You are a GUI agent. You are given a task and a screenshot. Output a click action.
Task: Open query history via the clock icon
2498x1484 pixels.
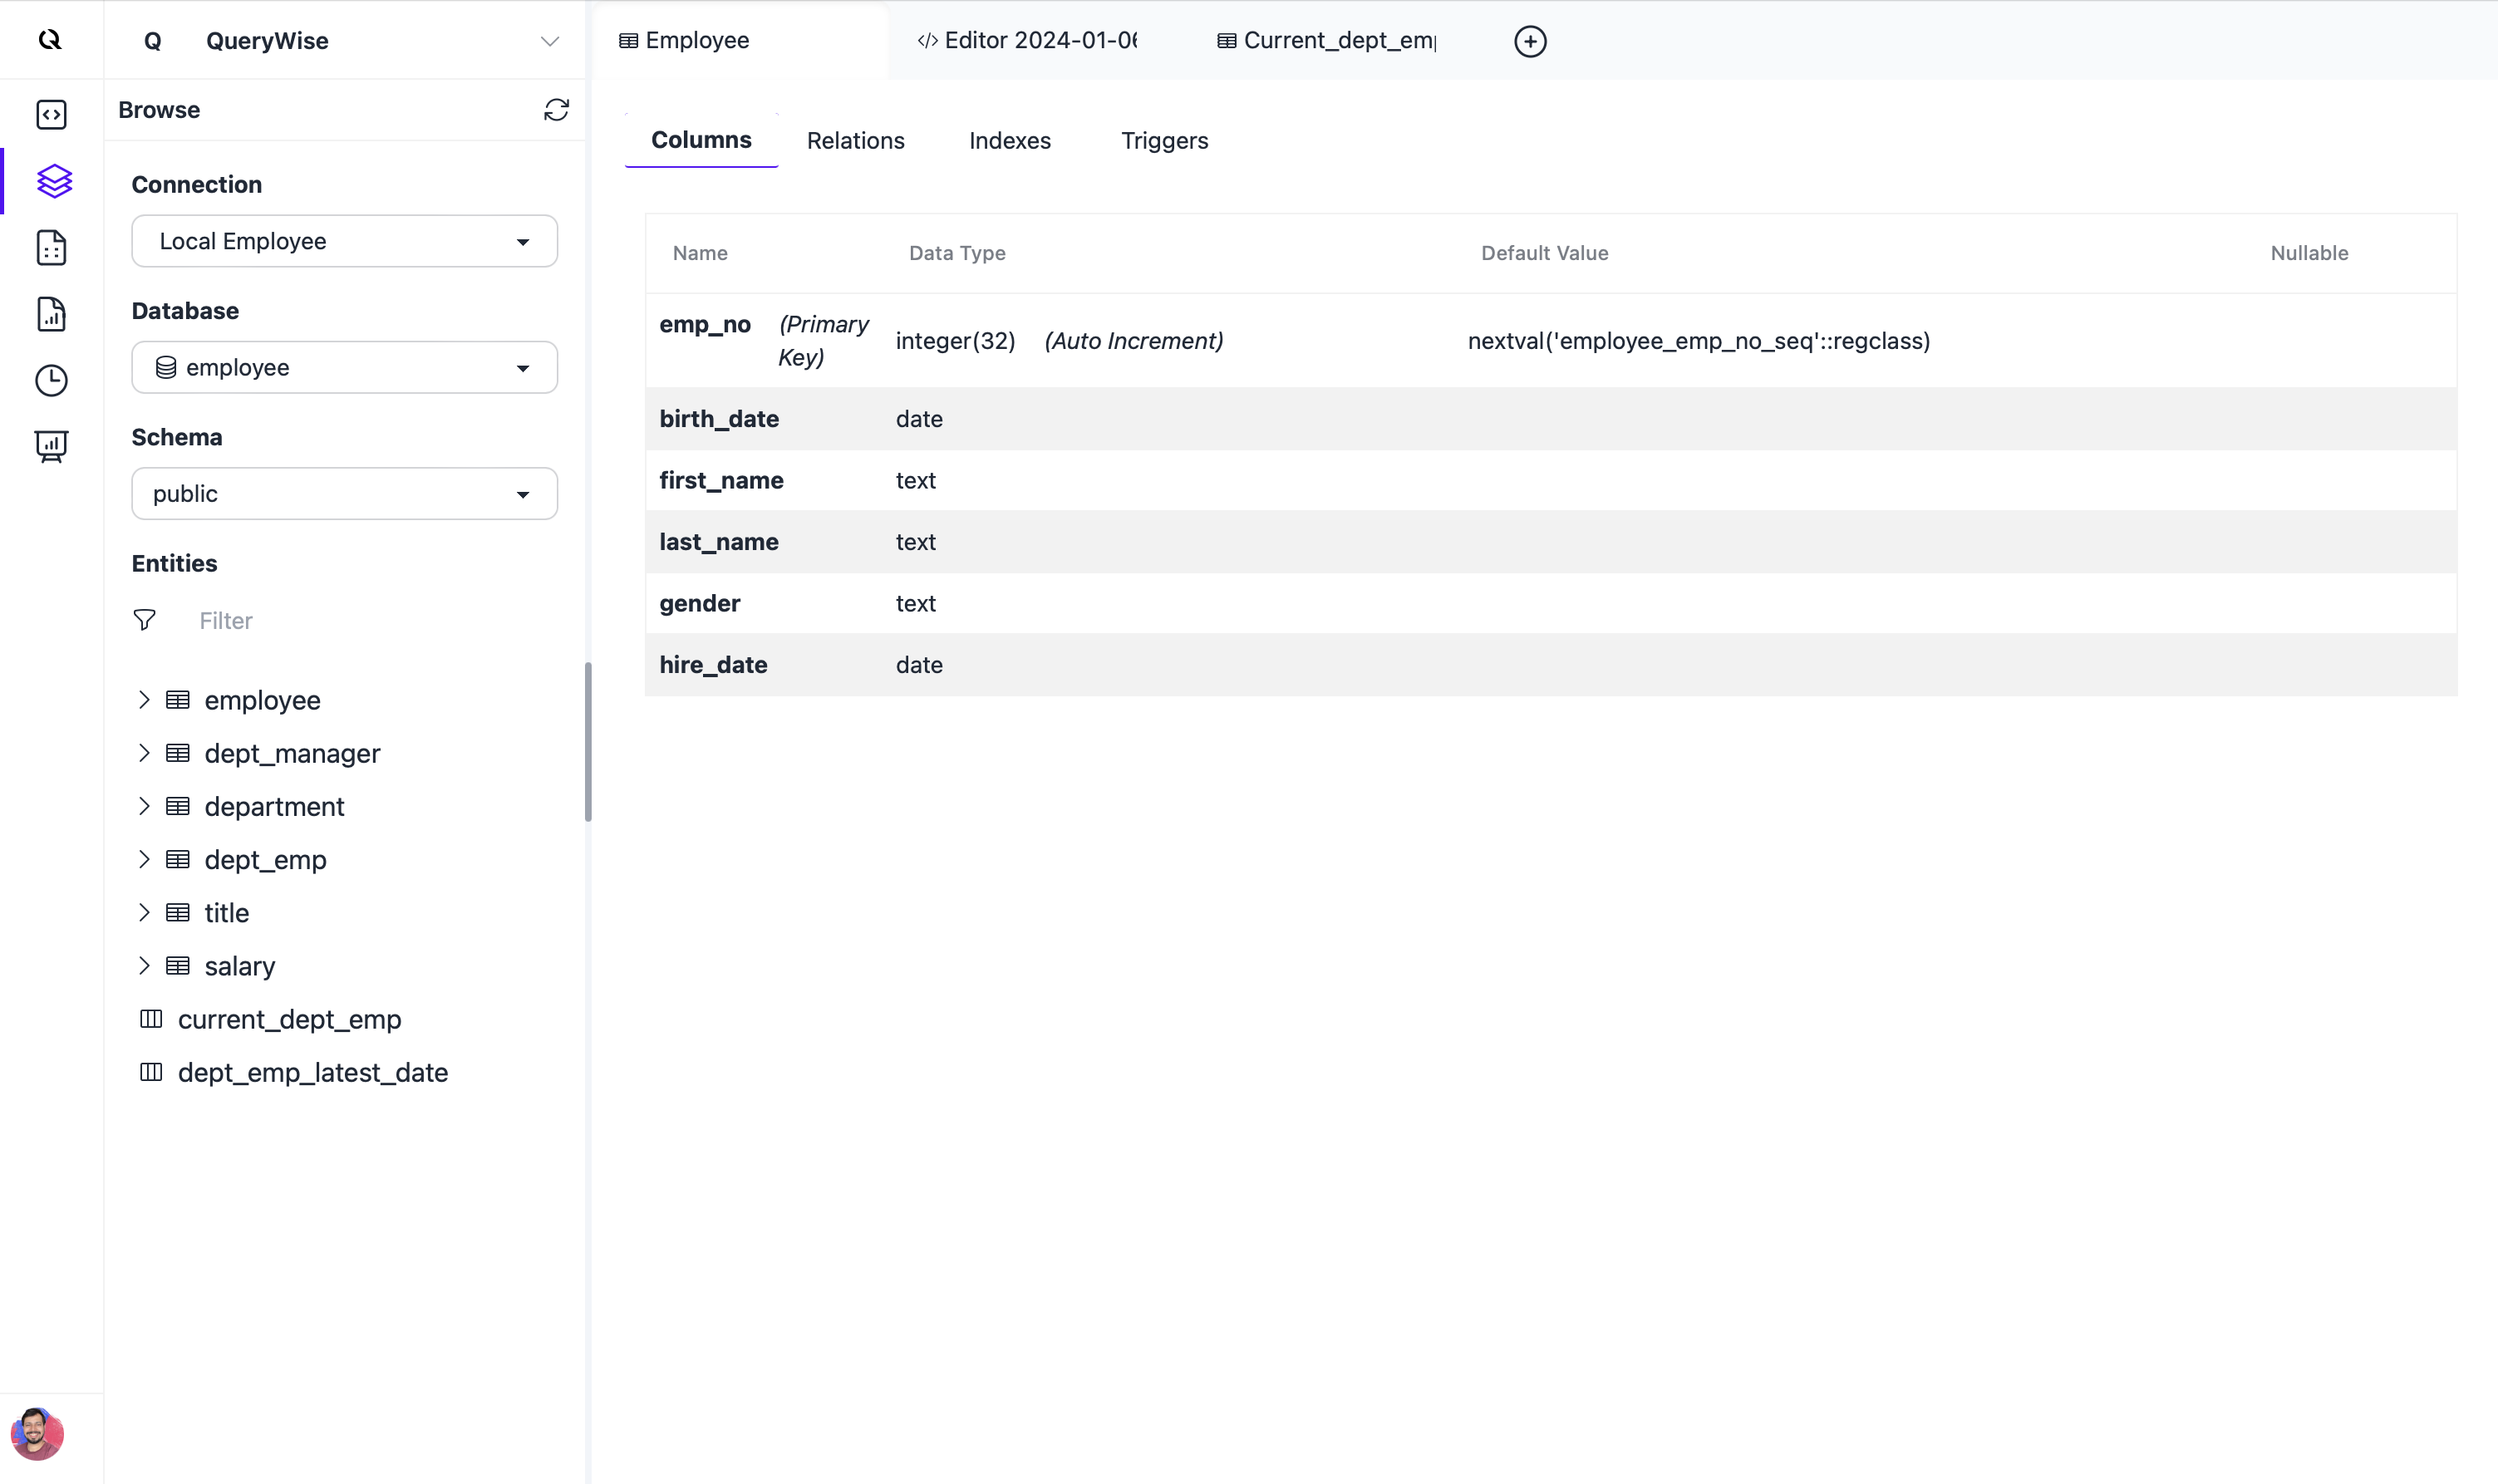pos(51,380)
